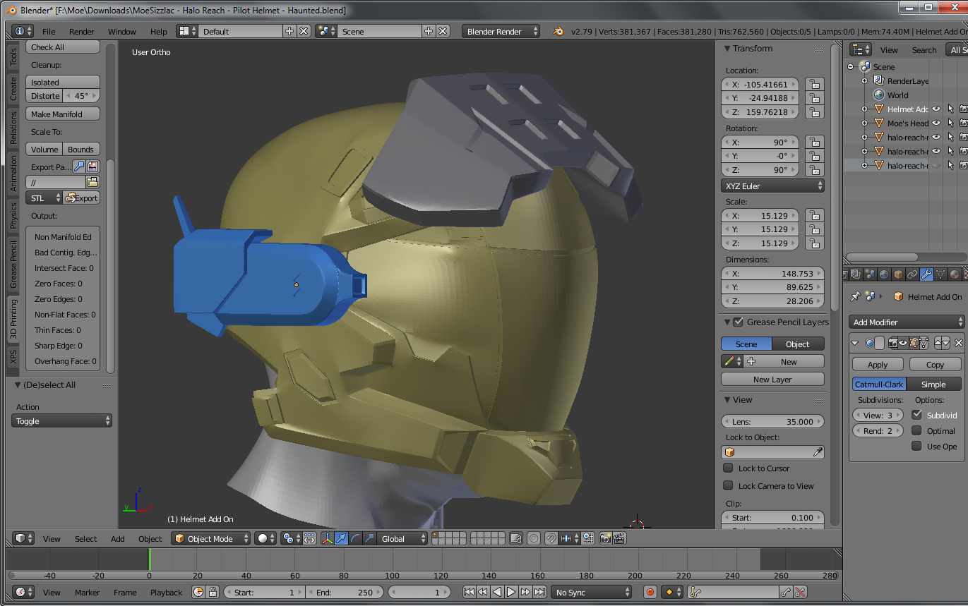Open the Modifiers wrench properties tab

[926, 274]
